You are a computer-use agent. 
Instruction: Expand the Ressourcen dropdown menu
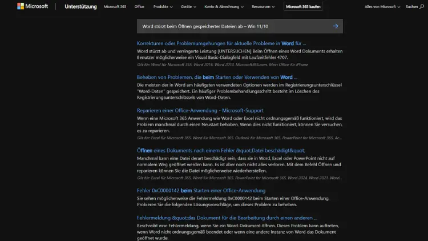[264, 7]
